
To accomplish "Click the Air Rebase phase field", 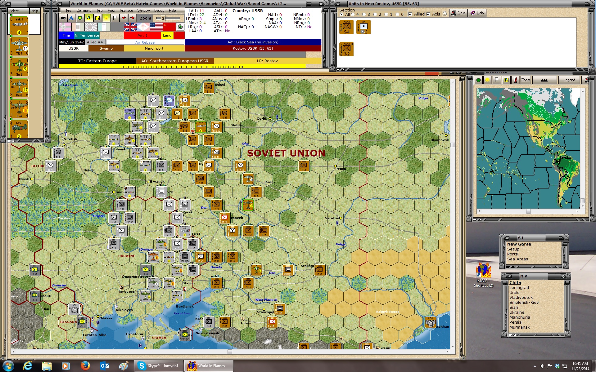I will click(x=145, y=42).
